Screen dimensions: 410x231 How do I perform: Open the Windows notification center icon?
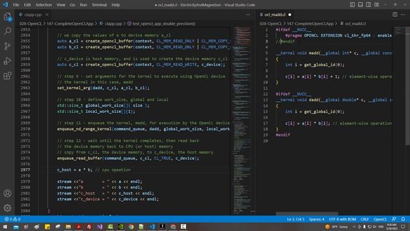403,227
